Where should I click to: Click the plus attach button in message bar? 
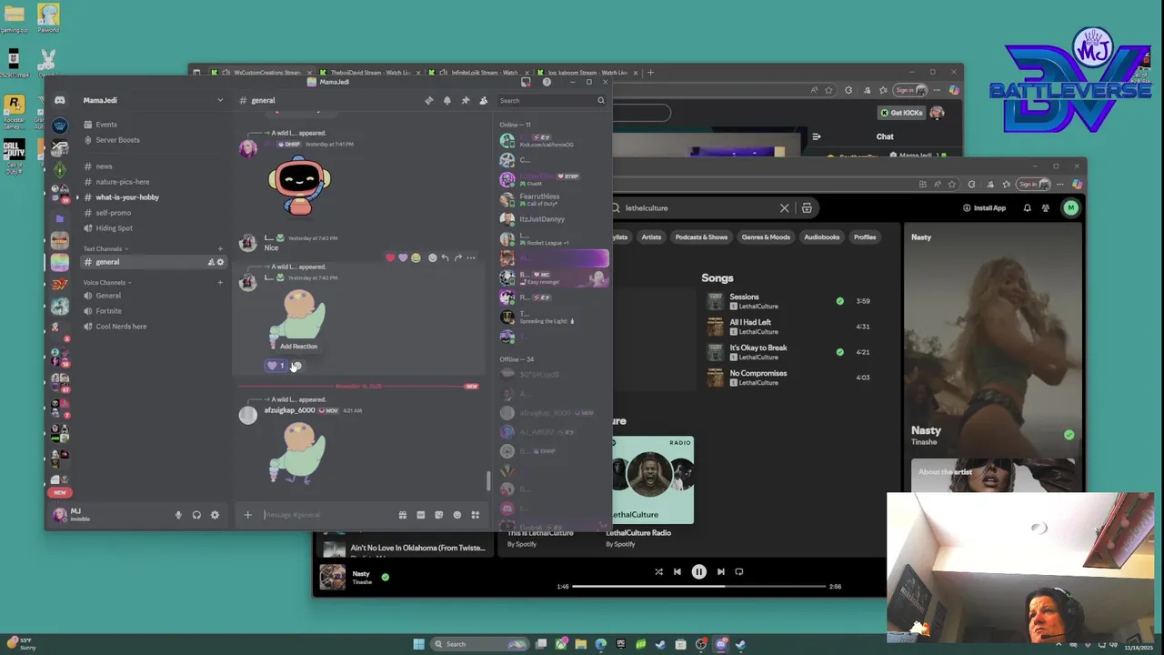(x=247, y=515)
